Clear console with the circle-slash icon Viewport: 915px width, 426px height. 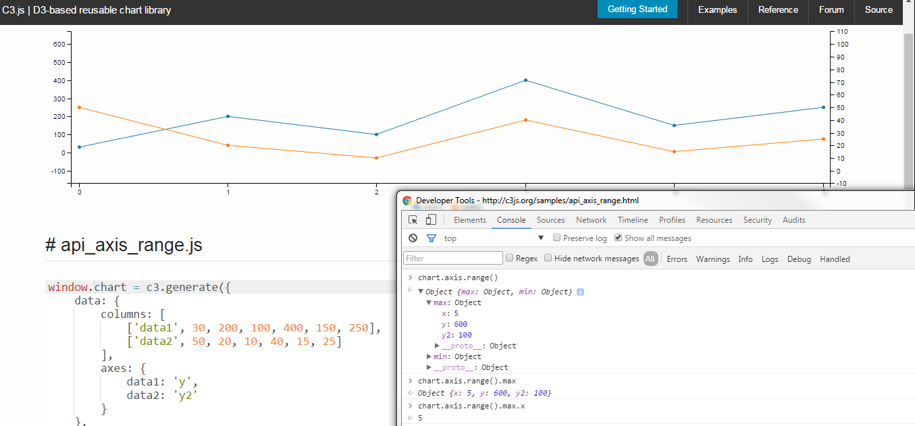pyautogui.click(x=413, y=238)
